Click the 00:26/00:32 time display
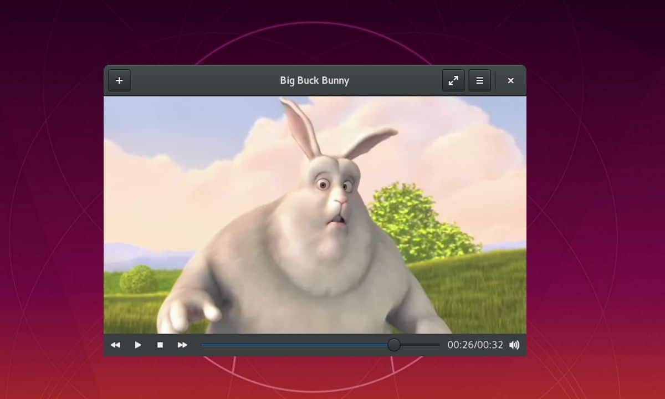The image size is (665, 399). pos(475,345)
